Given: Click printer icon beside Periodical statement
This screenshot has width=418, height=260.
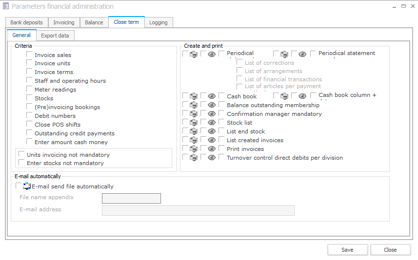Looking at the screenshot, I should [284, 55].
